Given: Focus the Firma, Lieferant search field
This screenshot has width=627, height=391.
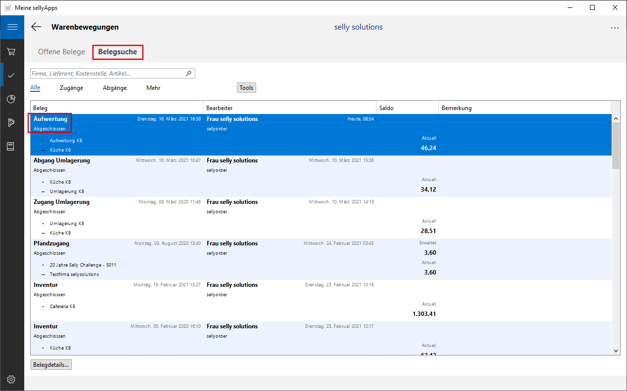Looking at the screenshot, I should 107,74.
